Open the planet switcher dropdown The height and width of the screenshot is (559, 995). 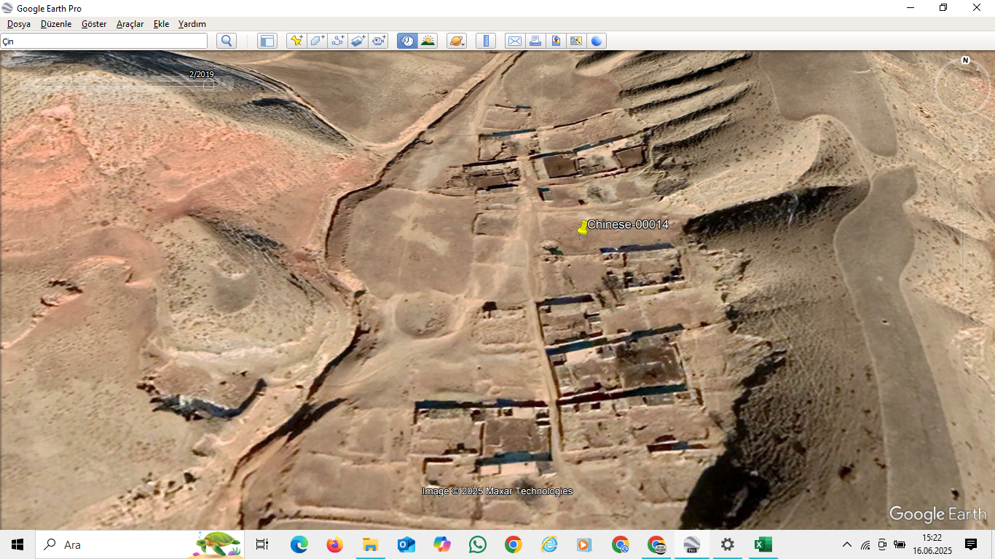pos(457,41)
